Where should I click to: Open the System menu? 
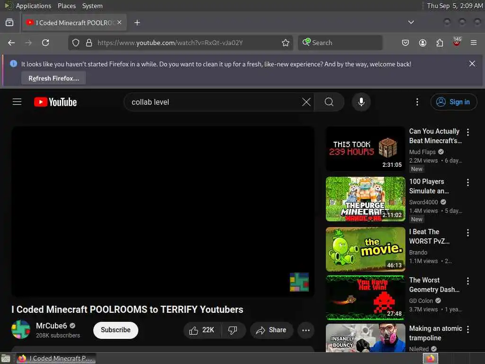click(x=92, y=6)
